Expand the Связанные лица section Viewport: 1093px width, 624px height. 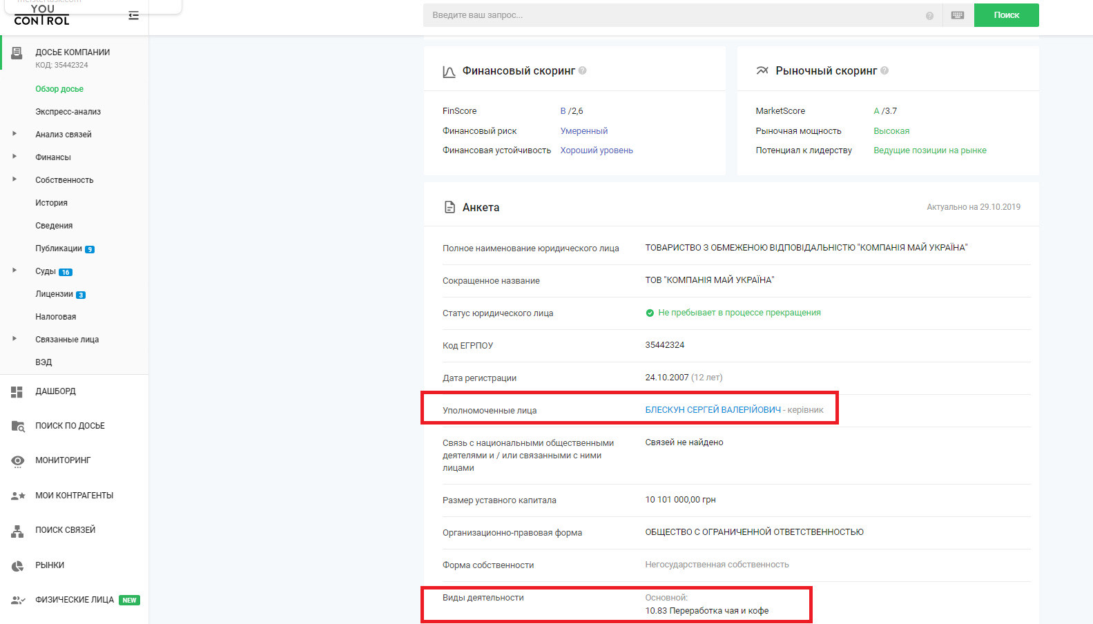coord(14,339)
